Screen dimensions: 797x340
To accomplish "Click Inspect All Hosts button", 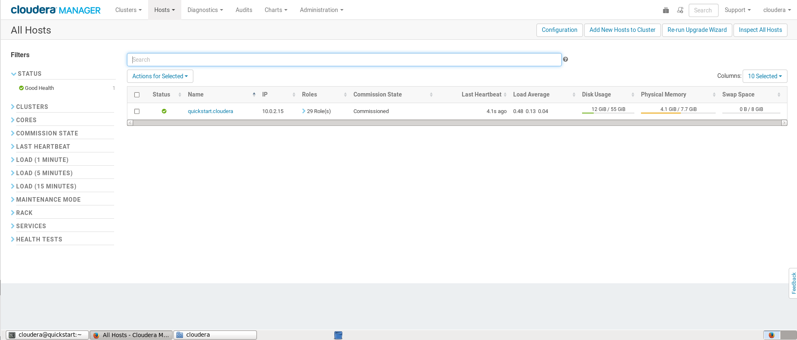I will pyautogui.click(x=760, y=30).
